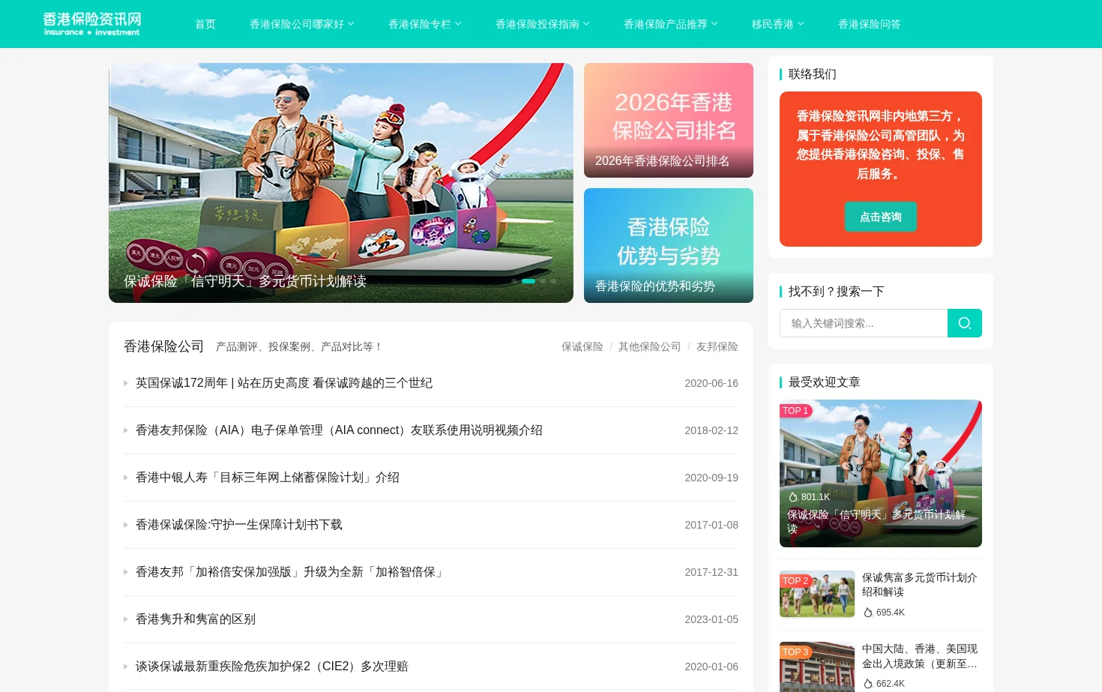Click flame icon beside 662.4K views
The height and width of the screenshot is (692, 1102).
point(868,684)
